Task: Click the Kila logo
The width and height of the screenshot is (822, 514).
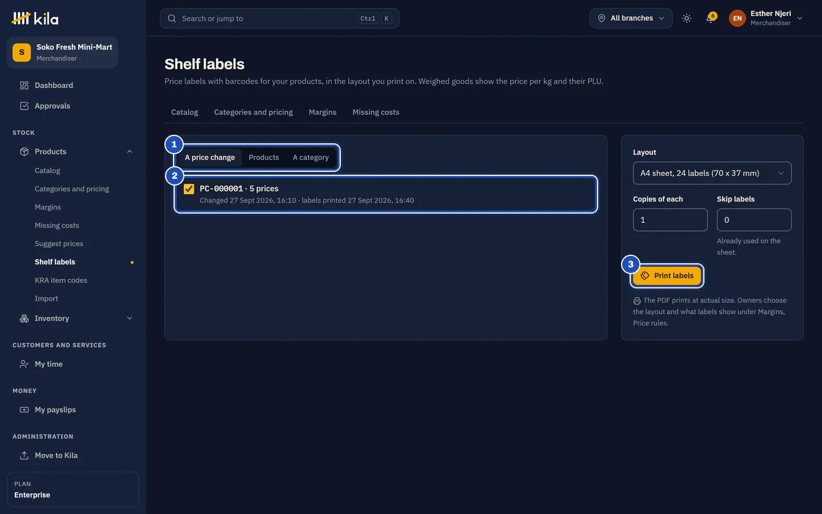Action: point(35,18)
